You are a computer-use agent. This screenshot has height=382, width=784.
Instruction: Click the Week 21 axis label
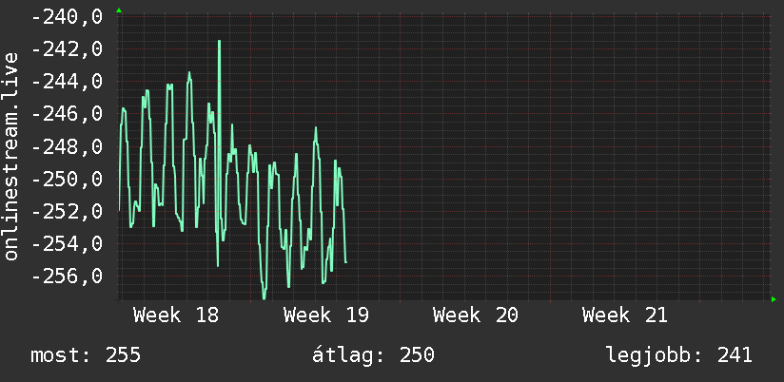point(625,315)
